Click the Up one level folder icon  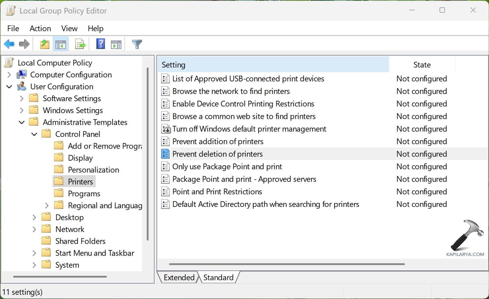pyautogui.click(x=44, y=44)
